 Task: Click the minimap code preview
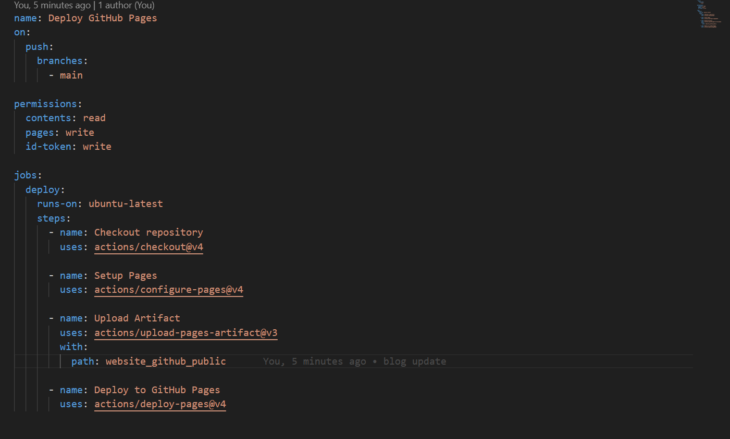(x=710, y=15)
